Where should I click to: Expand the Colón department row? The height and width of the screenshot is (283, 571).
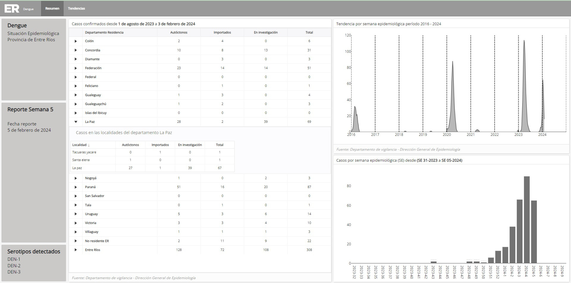76,41
